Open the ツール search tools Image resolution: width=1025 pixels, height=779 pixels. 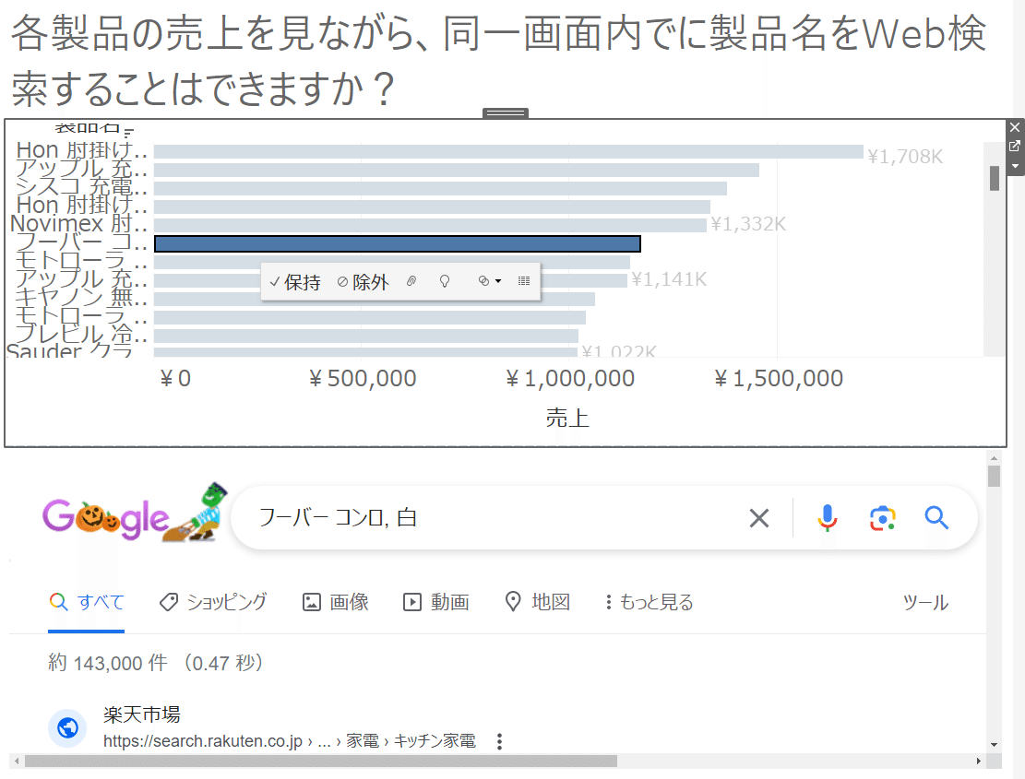point(925,602)
